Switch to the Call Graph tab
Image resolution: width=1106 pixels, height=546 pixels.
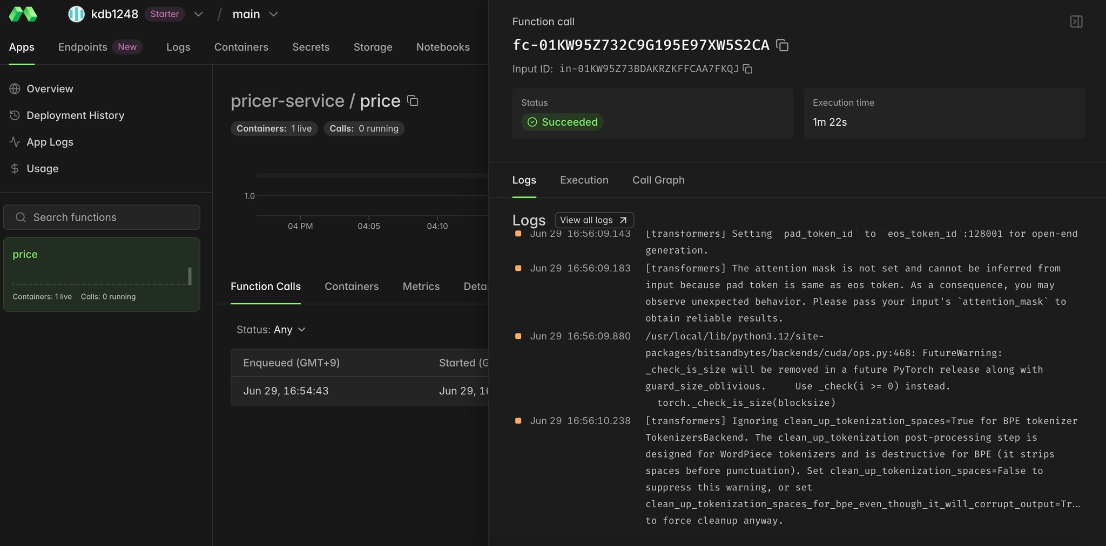click(658, 180)
